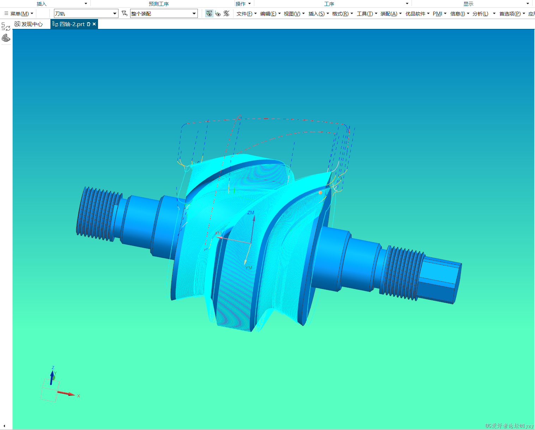Open the 装配(A) menu
The height and width of the screenshot is (430, 535).
pos(391,14)
